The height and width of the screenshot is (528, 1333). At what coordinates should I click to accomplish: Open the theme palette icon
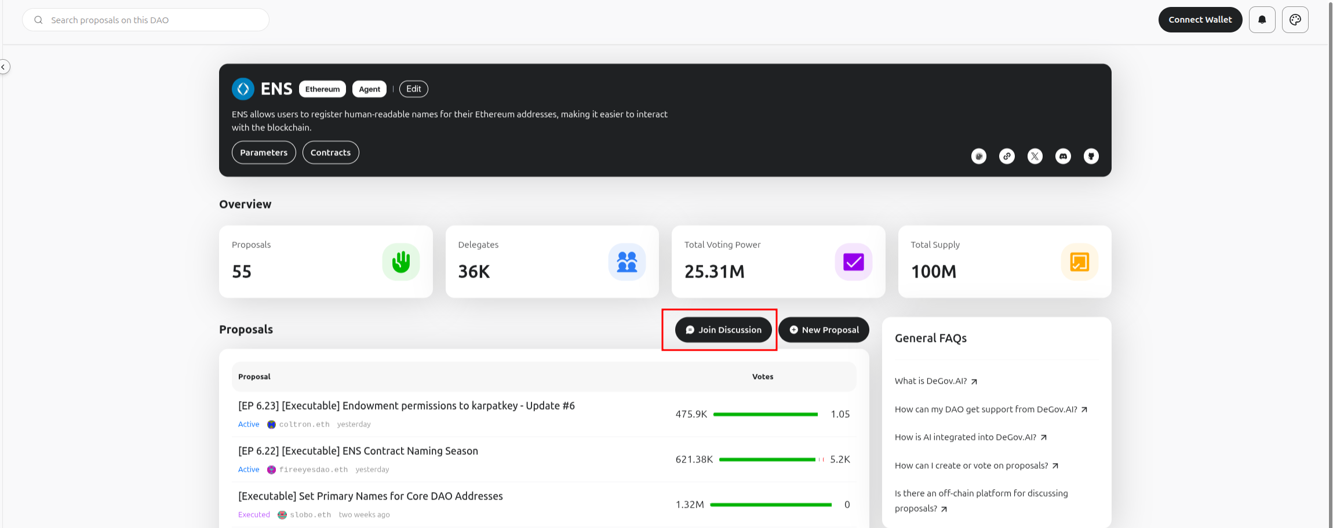(1295, 20)
